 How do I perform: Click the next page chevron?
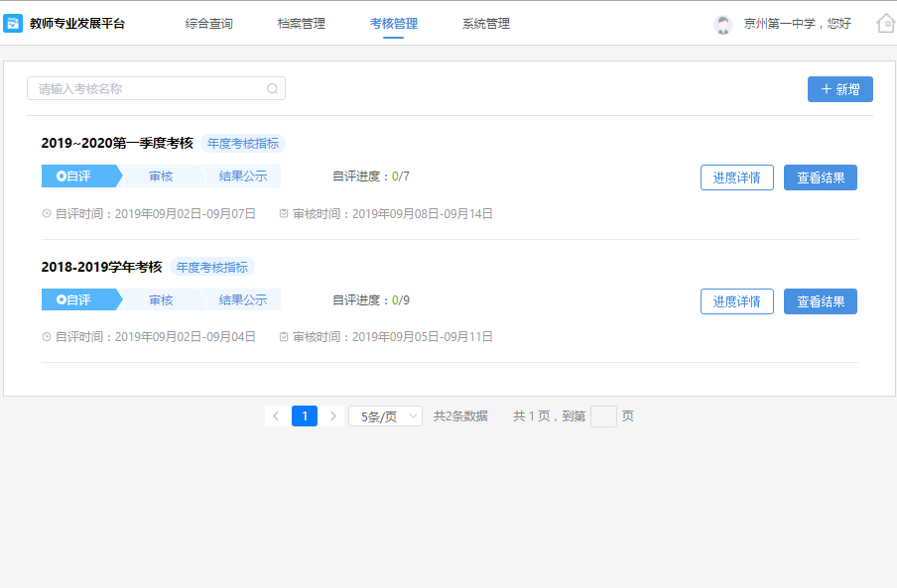[x=333, y=415]
